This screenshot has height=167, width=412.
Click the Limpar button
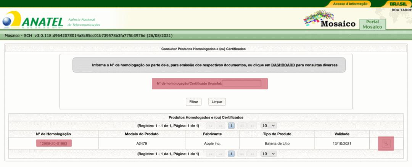pyautogui.click(x=217, y=102)
